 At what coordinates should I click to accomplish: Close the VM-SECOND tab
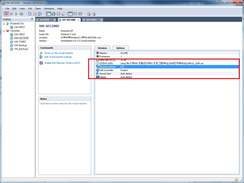click(79, 20)
